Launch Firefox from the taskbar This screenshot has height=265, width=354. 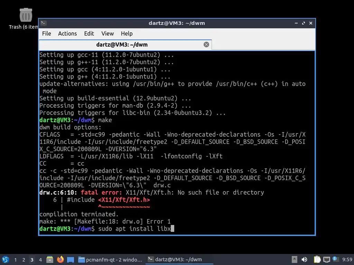60,259
